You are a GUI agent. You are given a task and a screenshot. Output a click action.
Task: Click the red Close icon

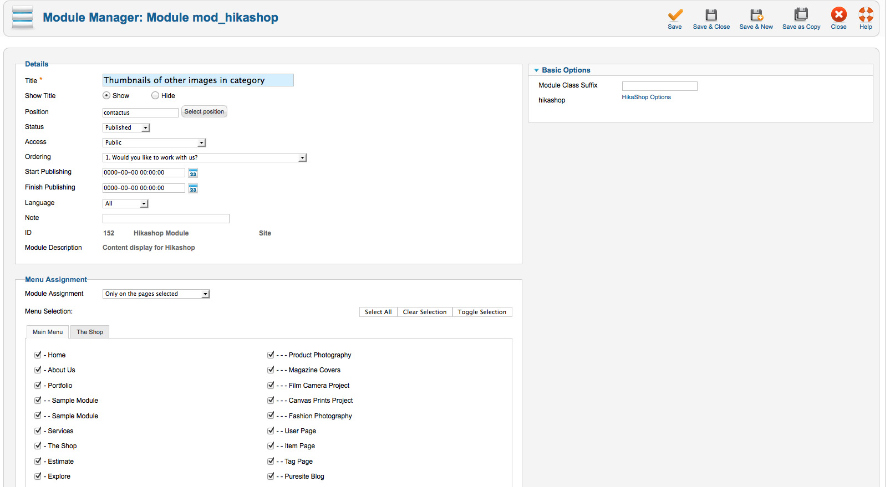pos(838,14)
